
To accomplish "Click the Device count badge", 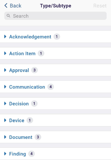I will click(x=30, y=120).
